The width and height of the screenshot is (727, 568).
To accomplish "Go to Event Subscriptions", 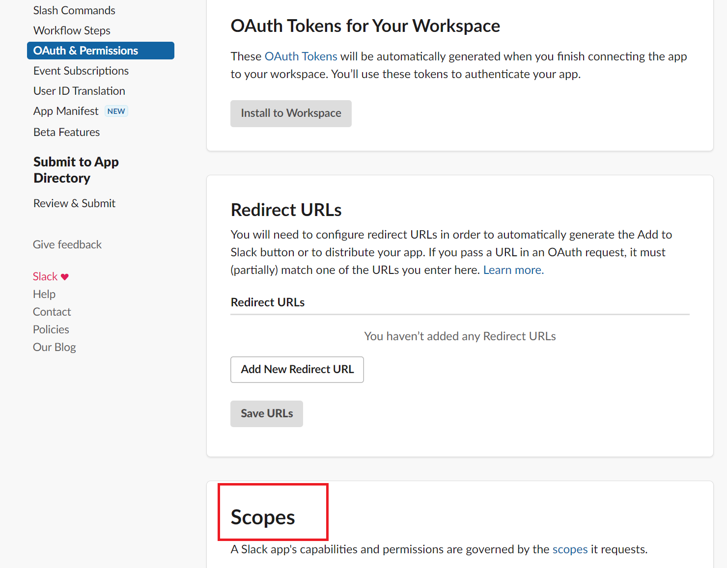I will [x=81, y=71].
